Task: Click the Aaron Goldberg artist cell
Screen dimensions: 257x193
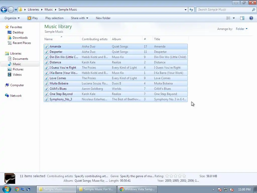Action: [92, 89]
